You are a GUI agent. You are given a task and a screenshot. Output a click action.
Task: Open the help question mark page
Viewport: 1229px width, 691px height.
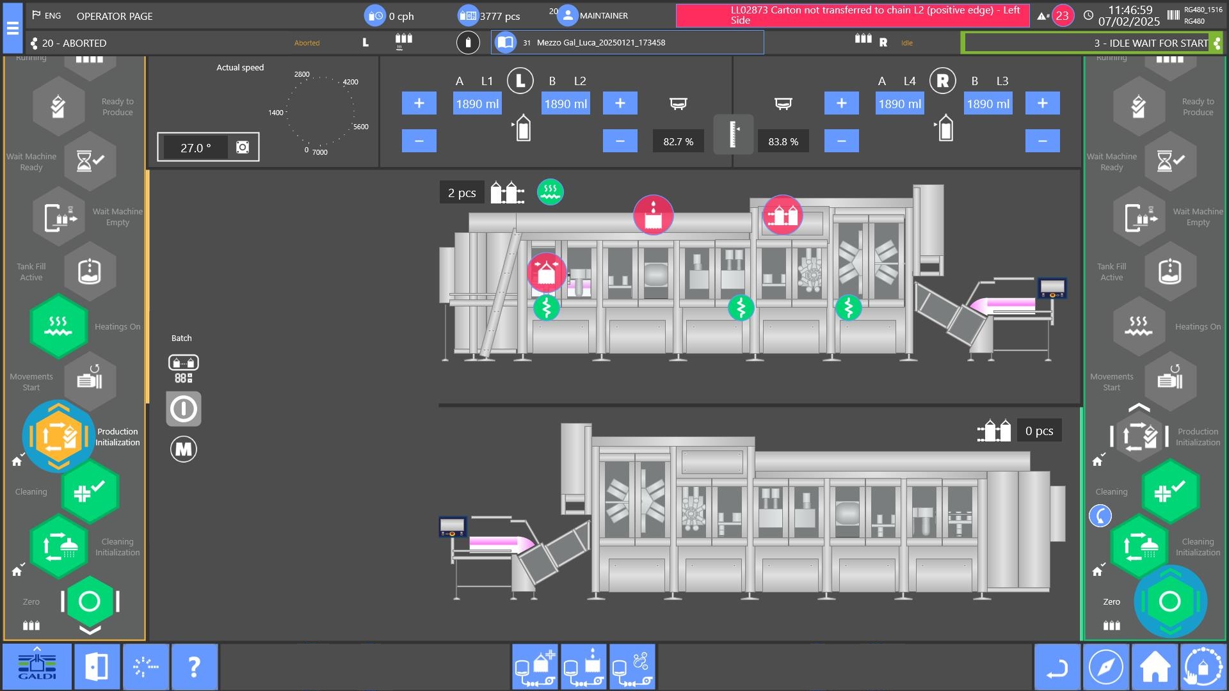195,667
